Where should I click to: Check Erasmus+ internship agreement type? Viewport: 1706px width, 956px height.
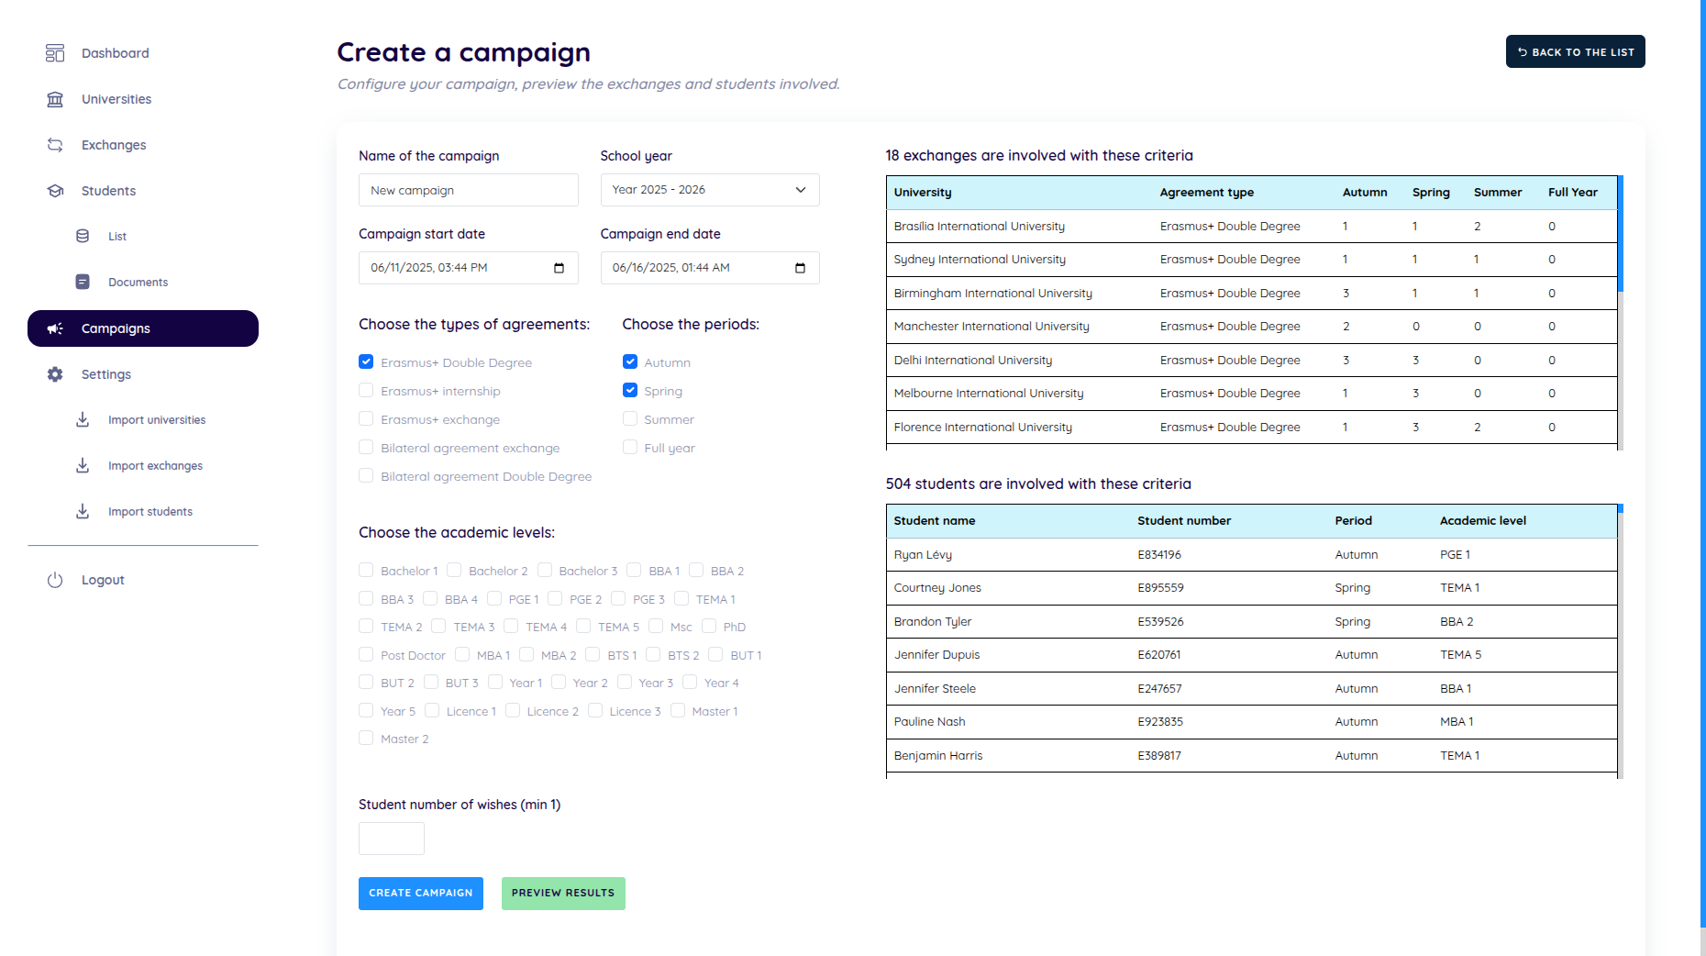coord(366,391)
